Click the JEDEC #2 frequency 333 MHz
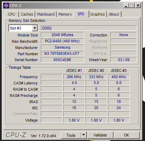Viewport: 145px width, 141px height. 96,77
